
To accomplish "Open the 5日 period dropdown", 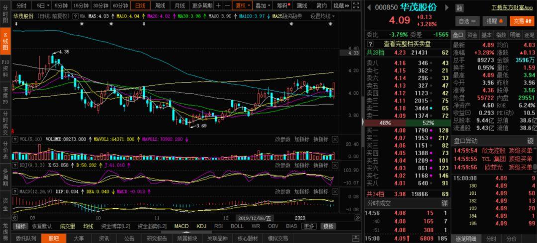I will tap(43, 5).
